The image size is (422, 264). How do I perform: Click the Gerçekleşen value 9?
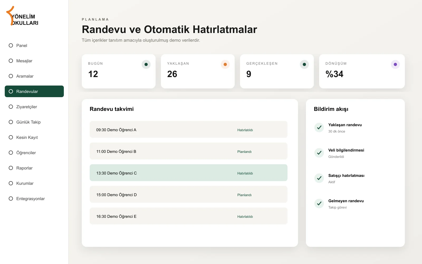click(249, 74)
